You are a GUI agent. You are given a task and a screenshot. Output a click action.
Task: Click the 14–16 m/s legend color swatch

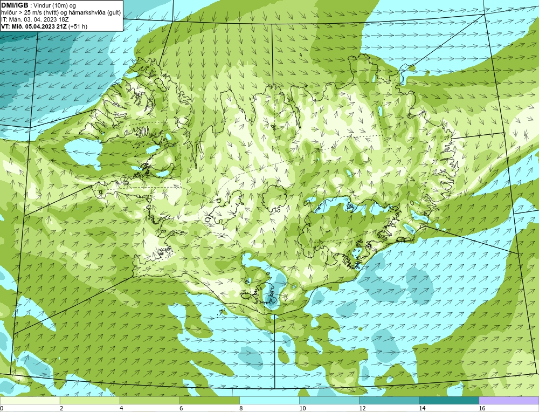(449, 400)
